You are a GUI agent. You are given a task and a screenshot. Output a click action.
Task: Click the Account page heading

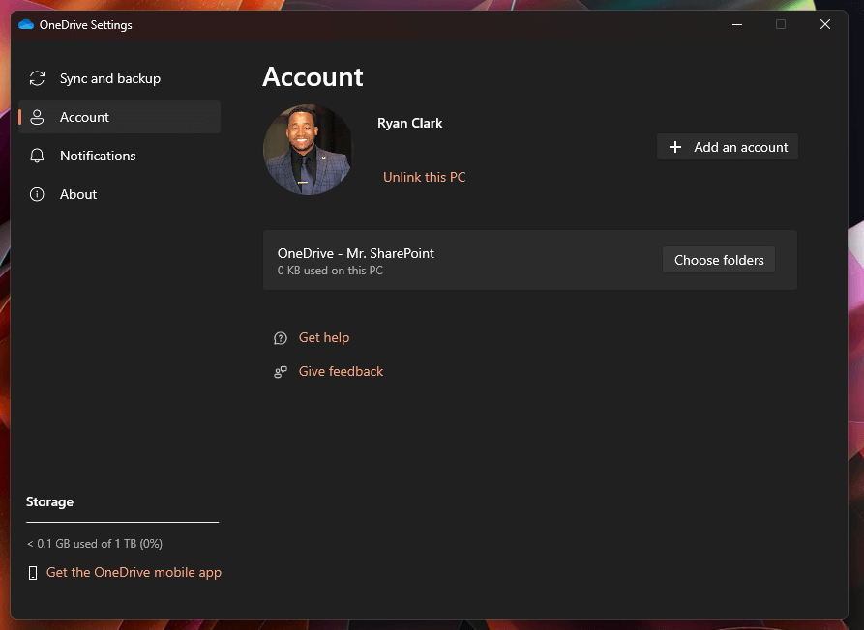pos(313,76)
